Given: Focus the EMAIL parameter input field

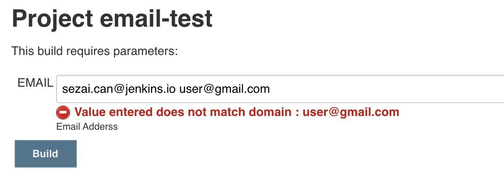Looking at the screenshot, I should tap(280, 89).
